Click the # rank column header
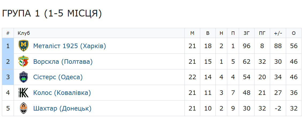Viewport: 303px width, 118px height. point(8,33)
